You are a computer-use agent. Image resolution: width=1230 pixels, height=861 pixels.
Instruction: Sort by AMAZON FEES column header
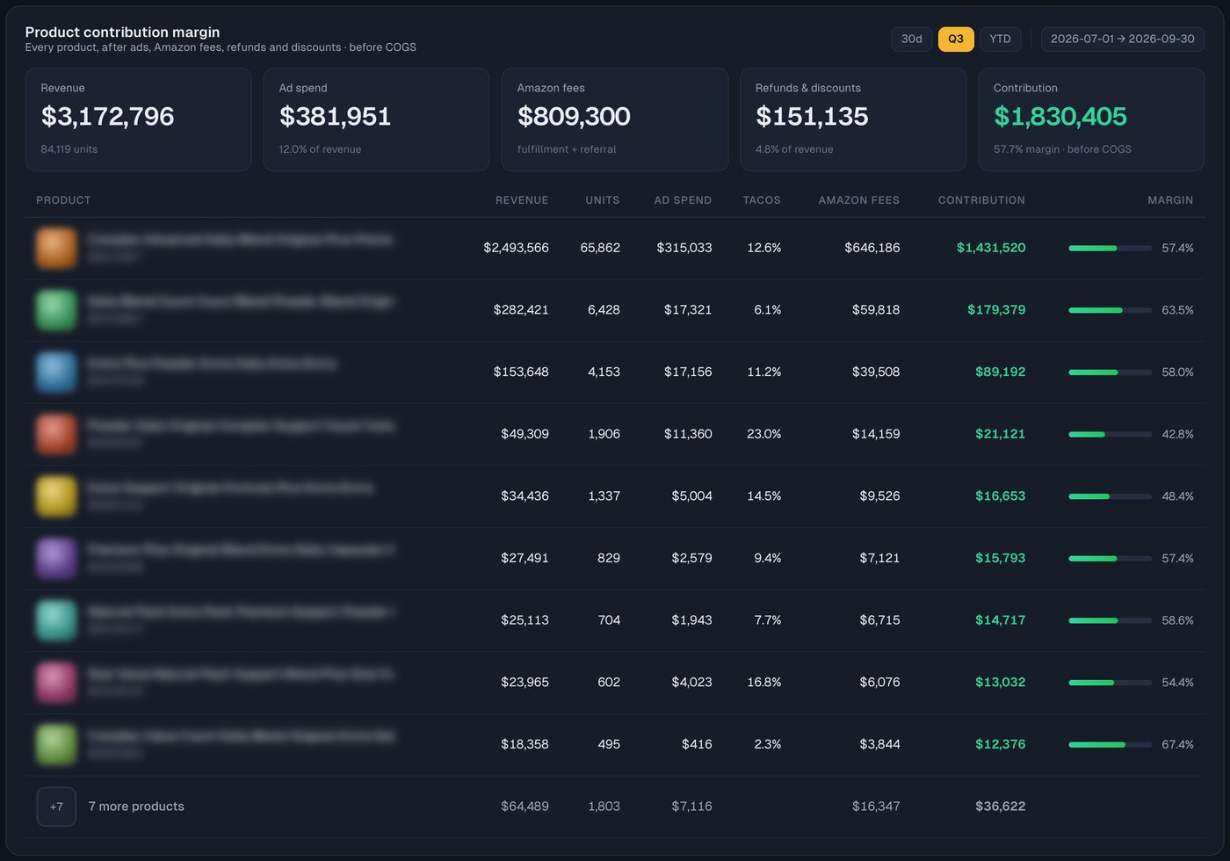pyautogui.click(x=859, y=200)
